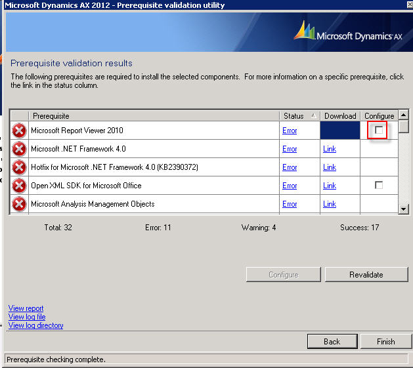The width and height of the screenshot is (413, 368).
Task: Click the Download column header
Action: click(340, 116)
